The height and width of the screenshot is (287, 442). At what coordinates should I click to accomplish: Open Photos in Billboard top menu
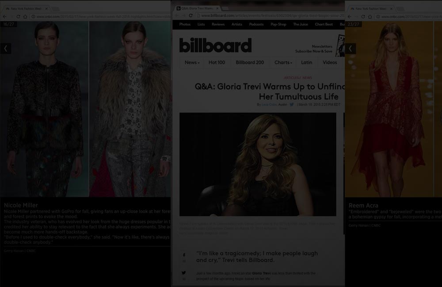point(185,24)
